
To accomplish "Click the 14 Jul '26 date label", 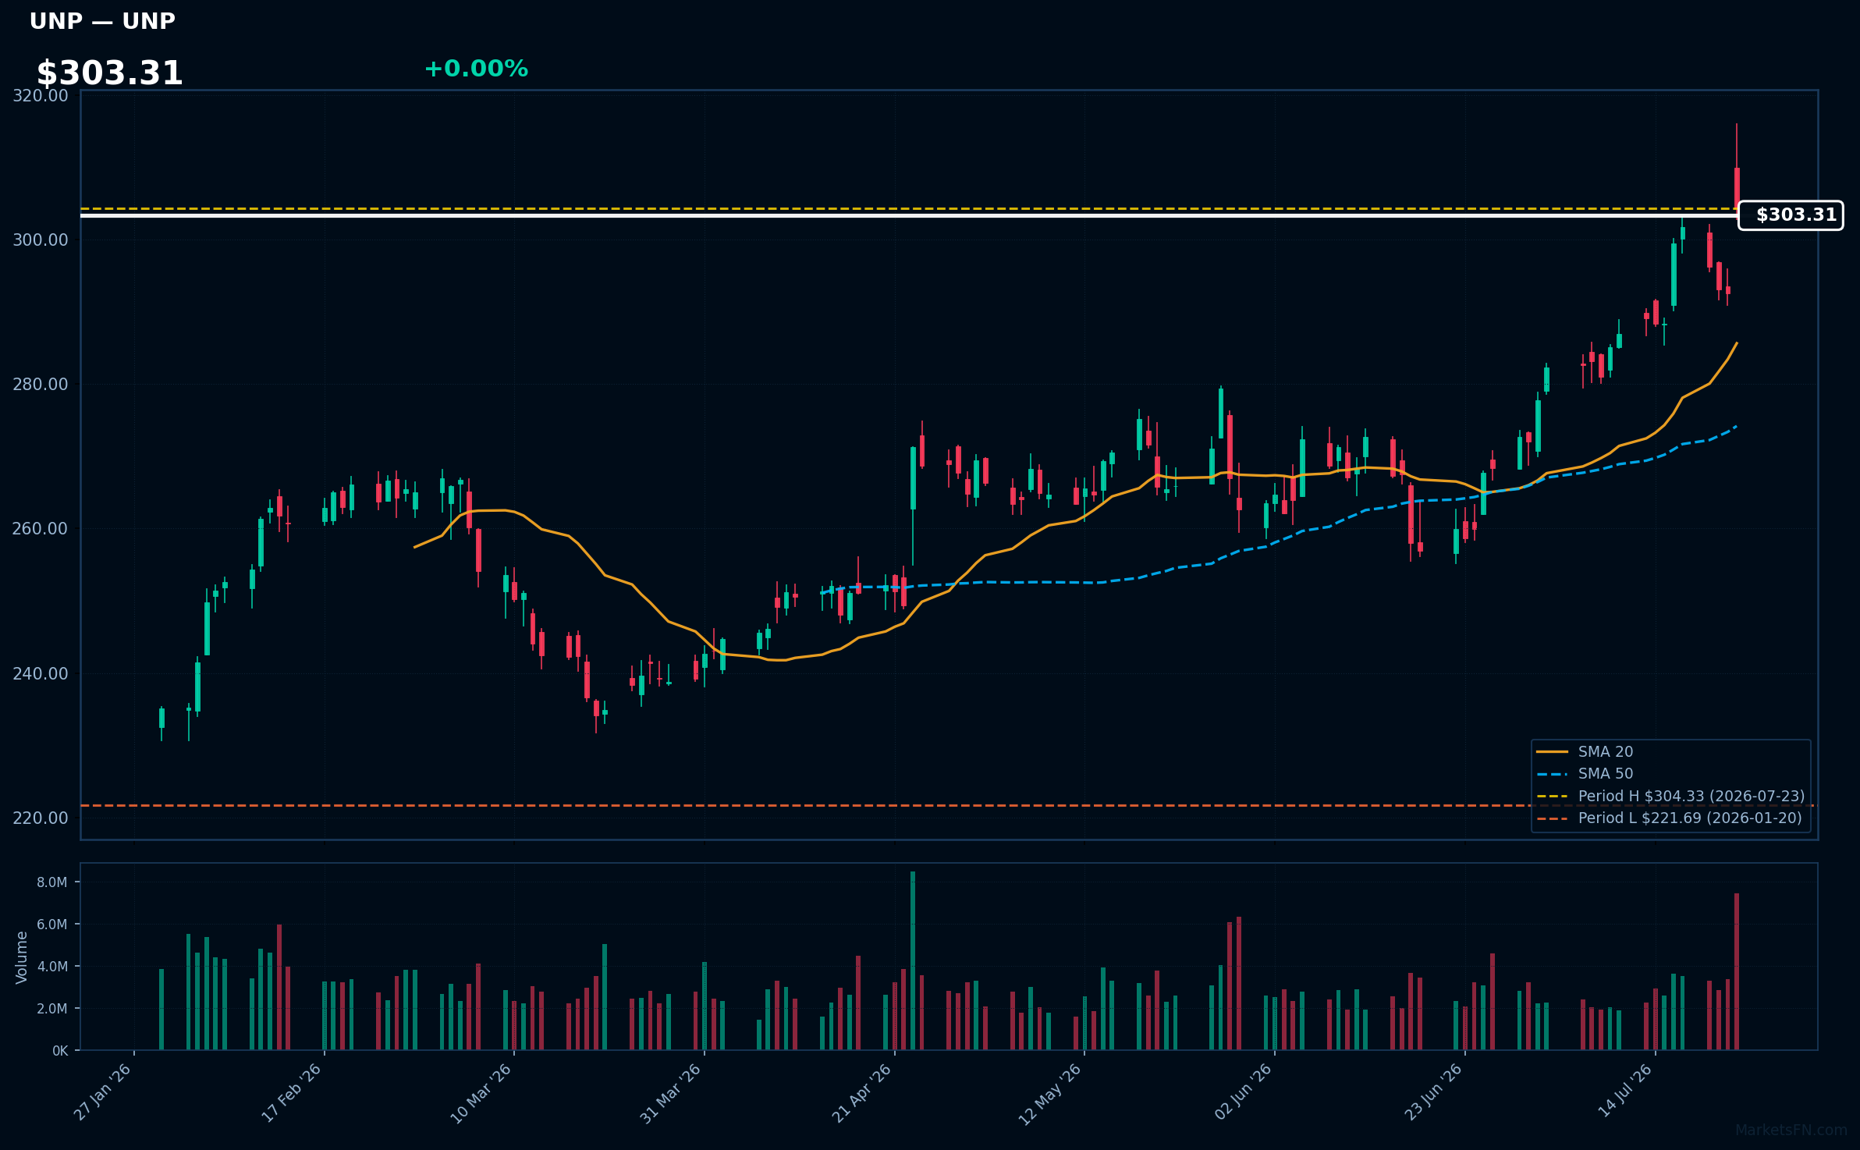I will pyautogui.click(x=1626, y=1092).
